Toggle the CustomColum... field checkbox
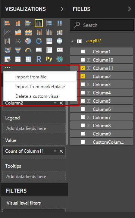 click(x=83, y=142)
